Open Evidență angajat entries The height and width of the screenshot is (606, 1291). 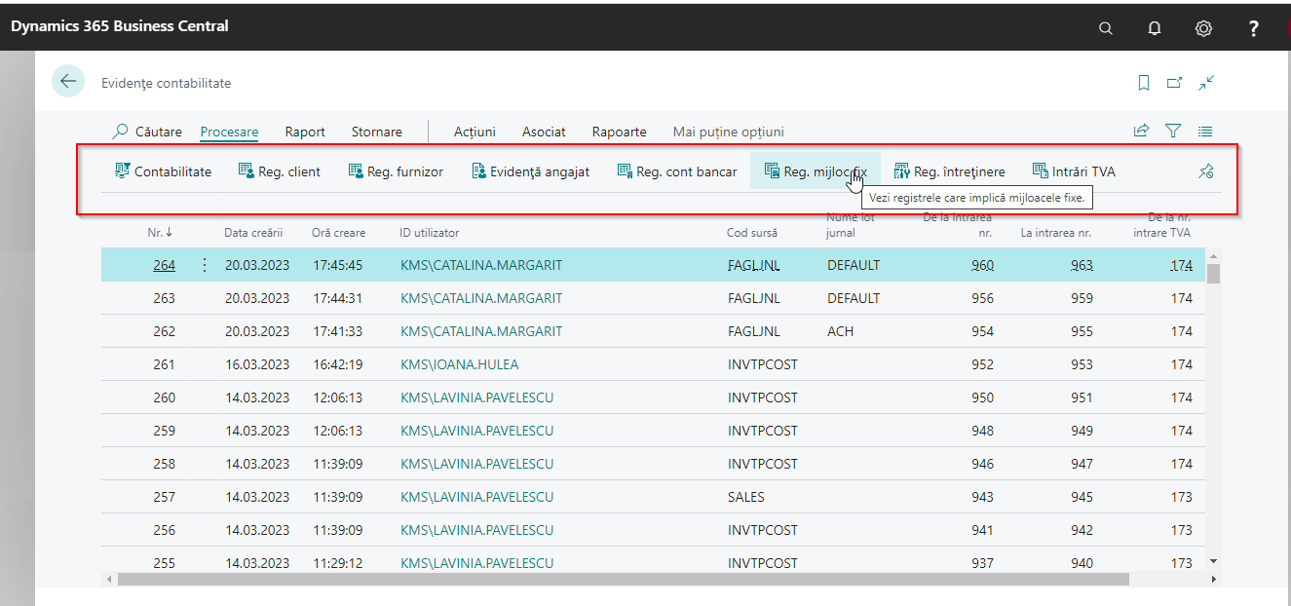(530, 171)
